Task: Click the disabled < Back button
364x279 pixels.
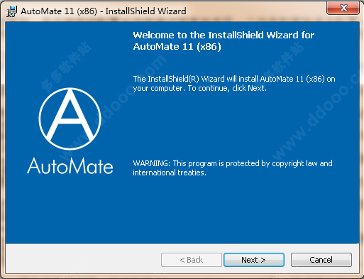Action: pos(192,260)
